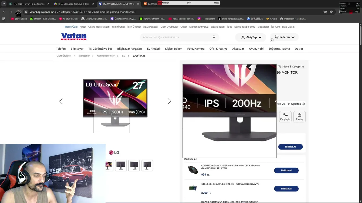
Task: Click the Giriş Yap user icon
Action: coord(243,37)
